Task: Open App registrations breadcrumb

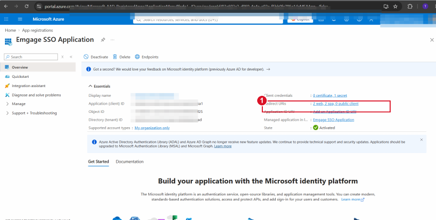Action: pyautogui.click(x=38, y=30)
